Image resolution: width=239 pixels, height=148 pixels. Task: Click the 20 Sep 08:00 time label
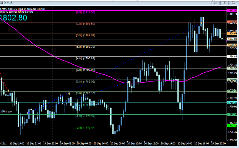click(x=118, y=143)
